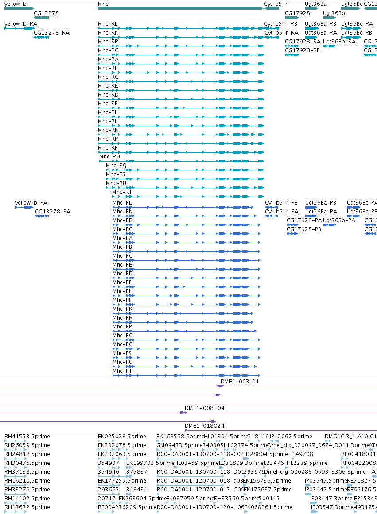
Task: Select transcript Mhc-RR
Action: pyautogui.click(x=108, y=42)
